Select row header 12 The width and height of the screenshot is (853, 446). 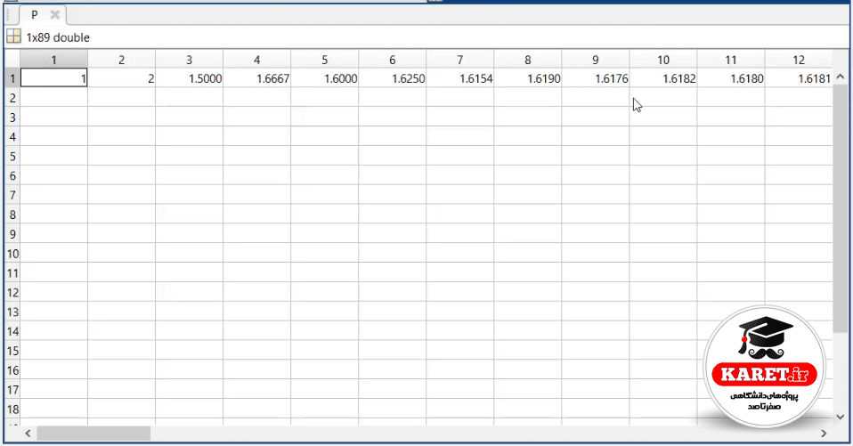tap(12, 293)
